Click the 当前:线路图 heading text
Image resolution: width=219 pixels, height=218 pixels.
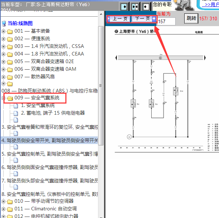point(20,23)
